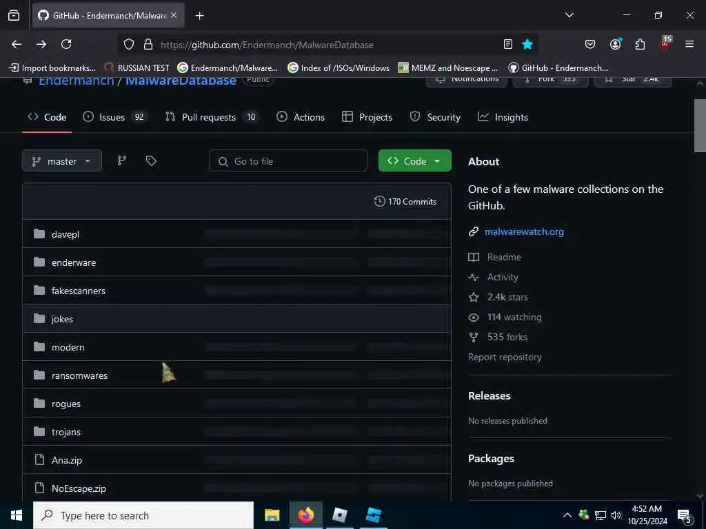The image size is (706, 529).
Task: Open the volume speaker tray icon
Action: 616,515
